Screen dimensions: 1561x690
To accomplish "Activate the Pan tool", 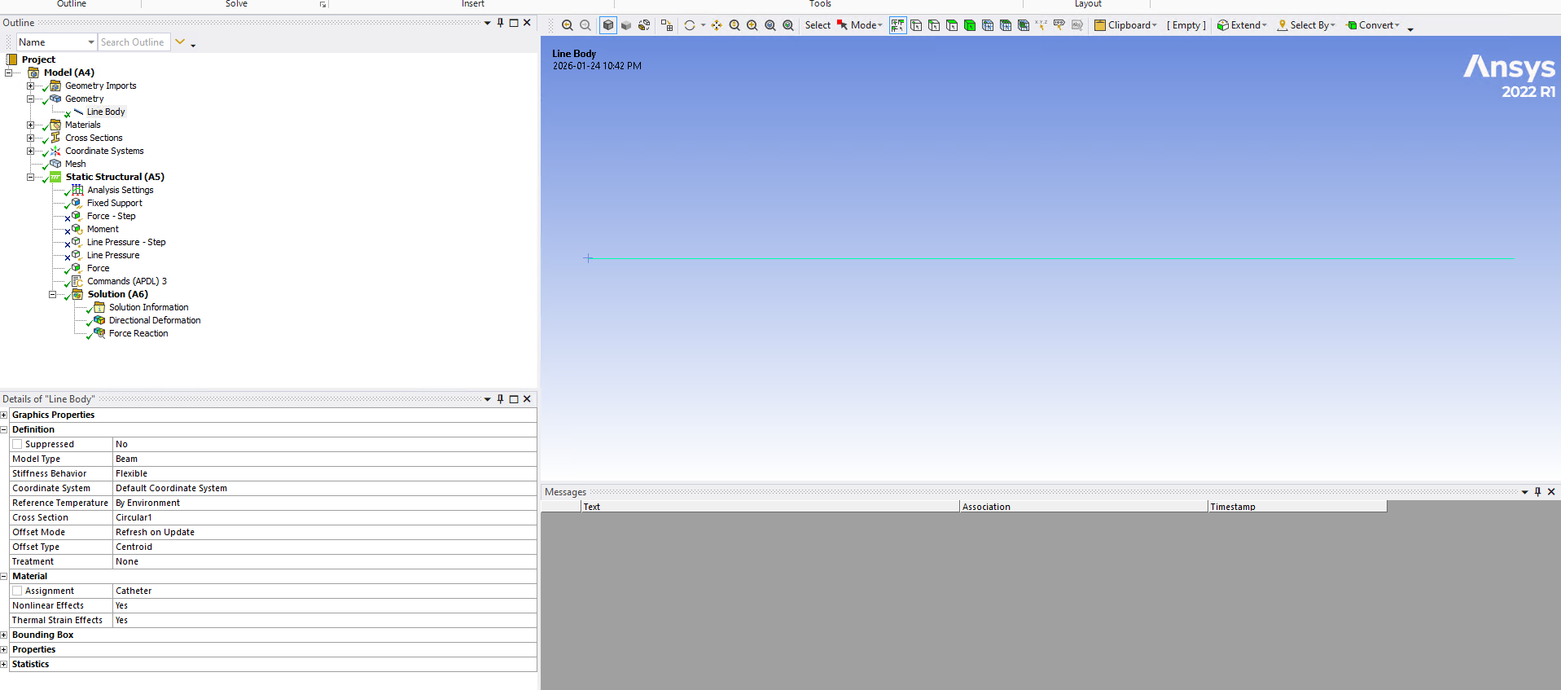I will (x=717, y=25).
